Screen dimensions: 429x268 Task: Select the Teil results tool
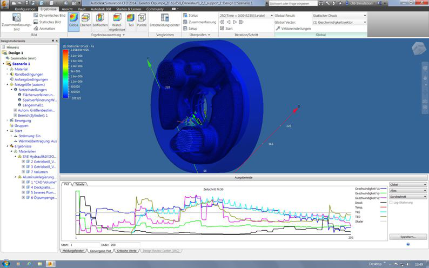coord(131,21)
